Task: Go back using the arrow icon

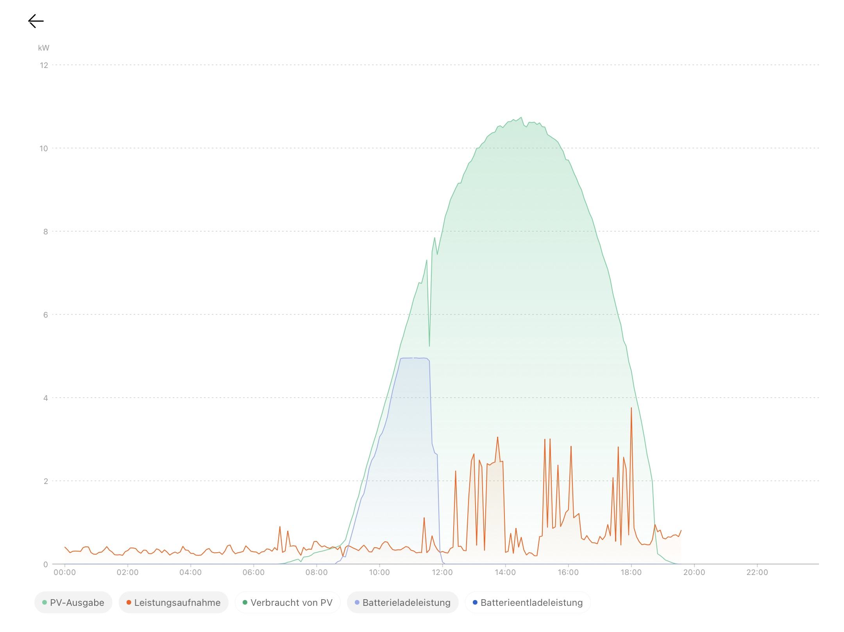Action: tap(36, 21)
